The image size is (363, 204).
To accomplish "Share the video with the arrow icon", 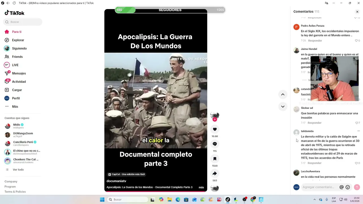I will tap(215, 173).
